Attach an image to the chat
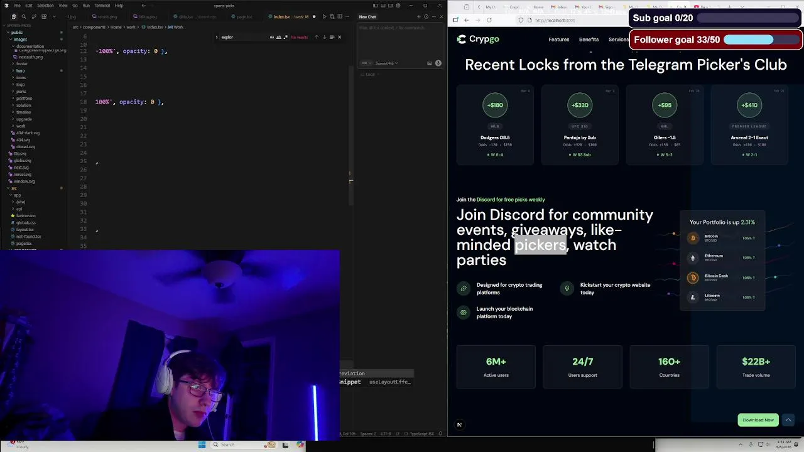The height and width of the screenshot is (452, 804). click(x=430, y=63)
